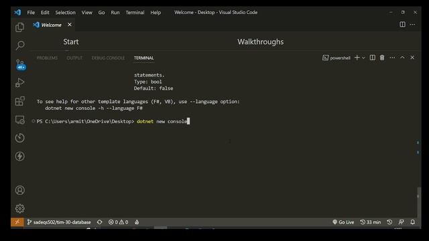Image resolution: width=429 pixels, height=241 pixels.
Task: Click the Walkthroughs heading
Action: coord(261,42)
